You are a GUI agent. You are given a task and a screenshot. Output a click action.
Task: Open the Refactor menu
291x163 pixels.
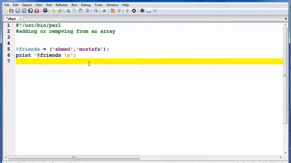click(62, 5)
